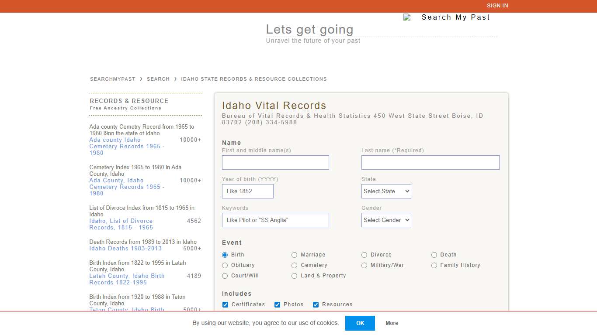Click the chevron before IDAHO STATE RECORDS breadcrumb
Screen dimensions: 597x335
[x=175, y=79]
